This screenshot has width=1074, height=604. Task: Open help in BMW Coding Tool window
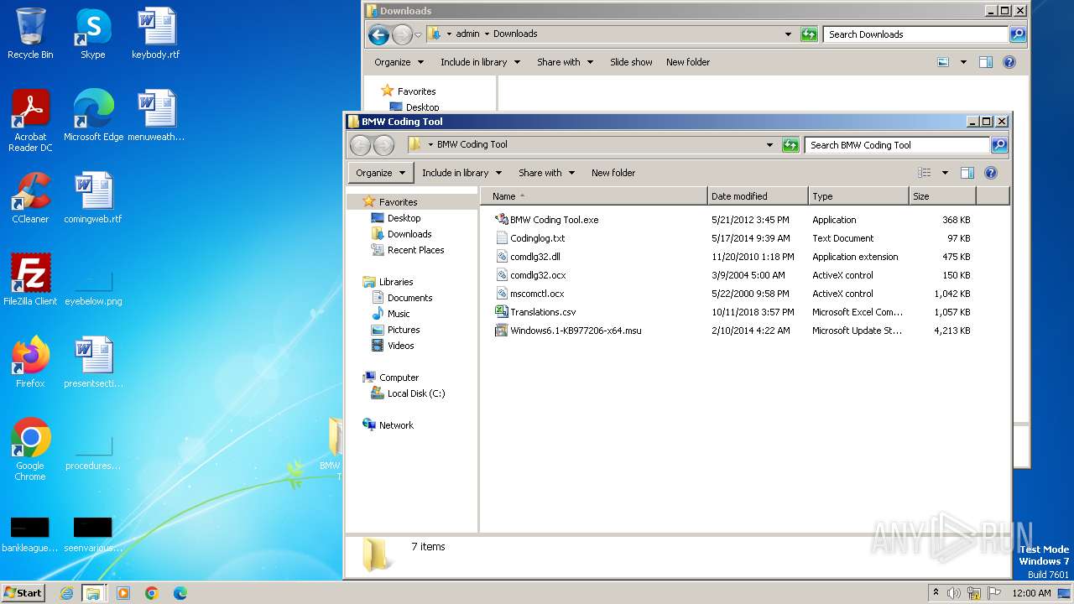tap(991, 173)
